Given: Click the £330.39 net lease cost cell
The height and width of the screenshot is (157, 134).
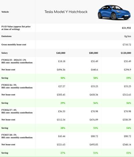Looking at the screenshot, I should 127,120.
